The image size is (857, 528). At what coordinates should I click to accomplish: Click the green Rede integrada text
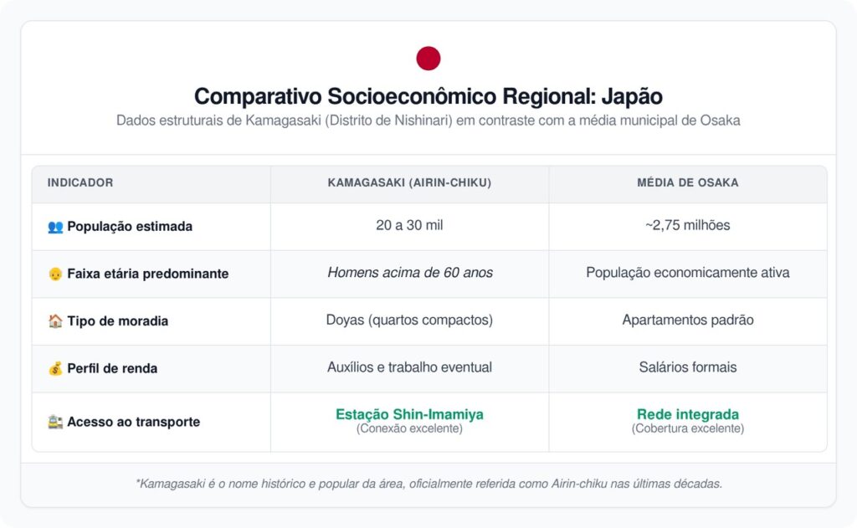[x=687, y=414]
